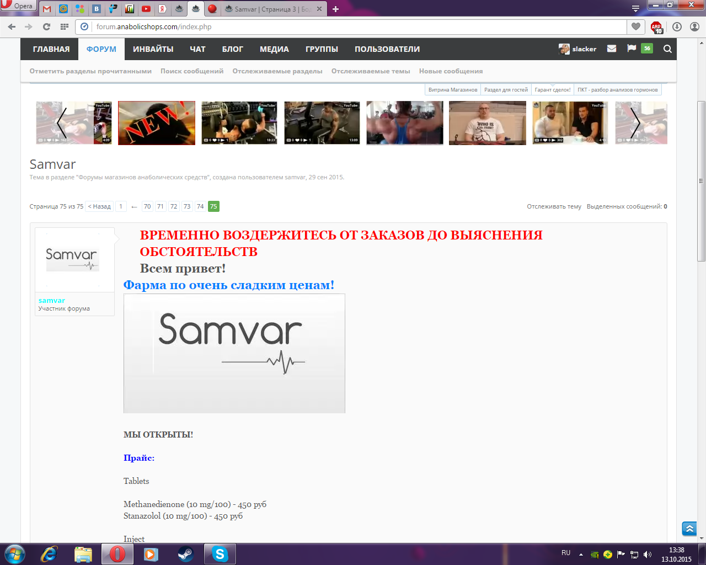Screen dimensions: 706x565
Task: Open Skype from the taskbar
Action: [x=220, y=554]
